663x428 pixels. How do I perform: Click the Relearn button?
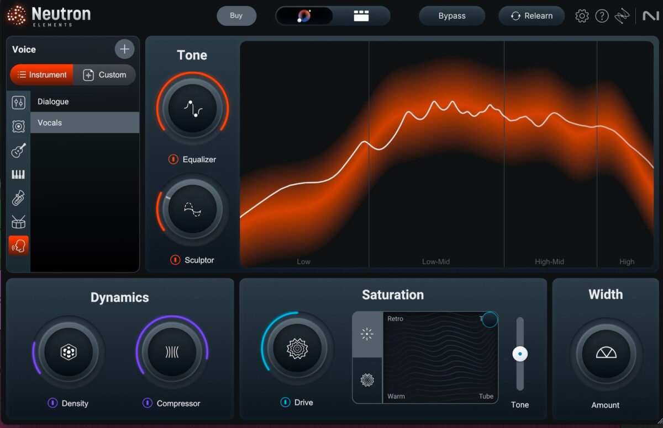[532, 15]
